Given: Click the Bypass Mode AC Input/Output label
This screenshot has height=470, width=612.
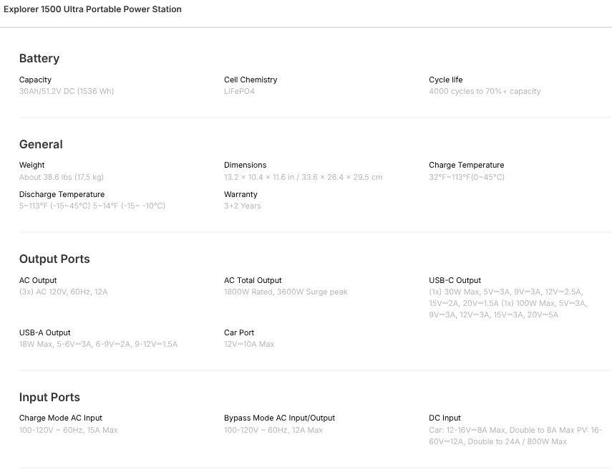Looking at the screenshot, I should tap(279, 418).
